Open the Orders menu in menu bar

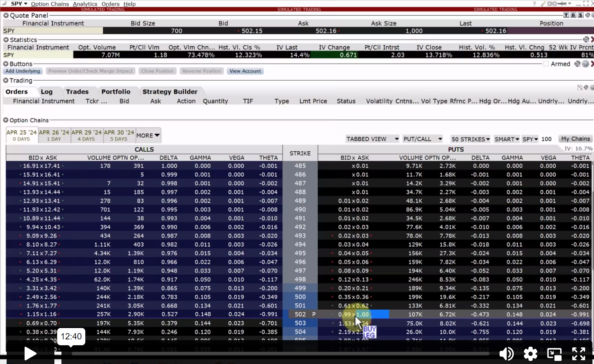click(110, 4)
